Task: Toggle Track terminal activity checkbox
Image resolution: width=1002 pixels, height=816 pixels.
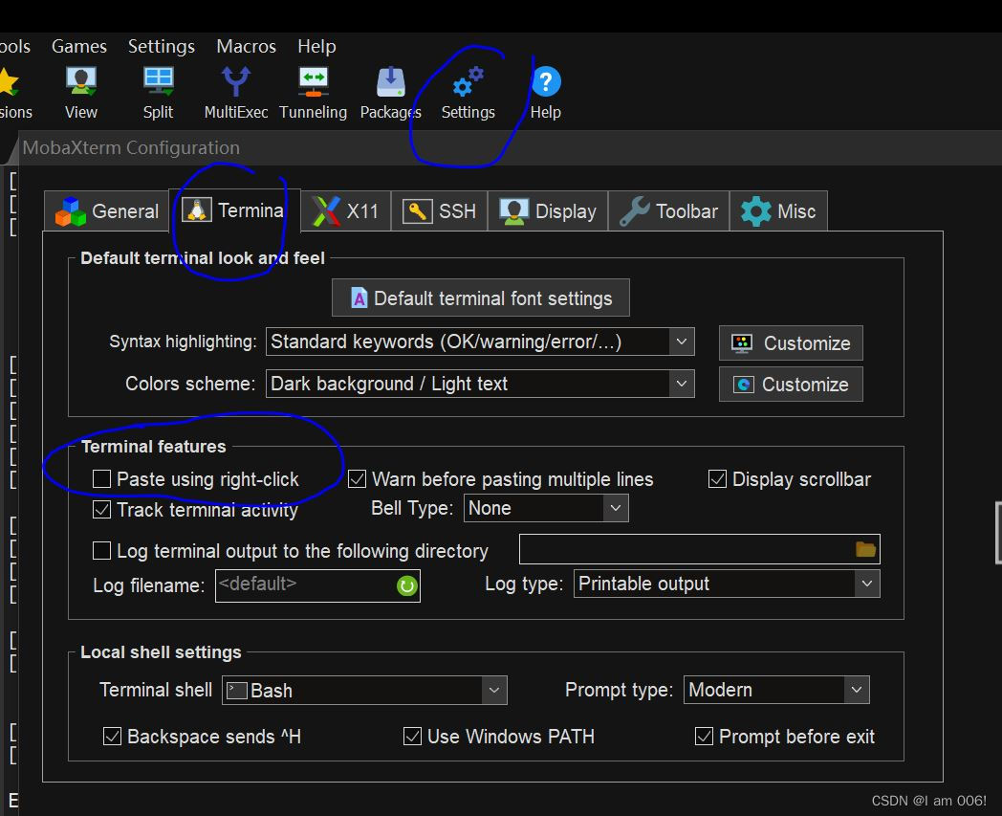Action: (x=101, y=509)
